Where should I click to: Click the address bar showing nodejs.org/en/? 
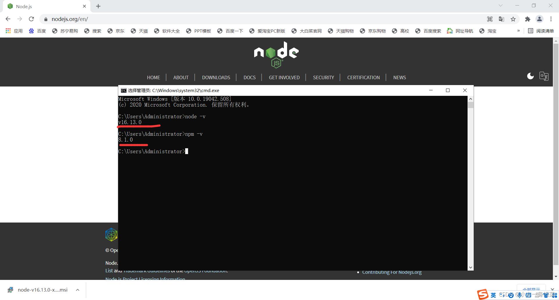click(262, 19)
